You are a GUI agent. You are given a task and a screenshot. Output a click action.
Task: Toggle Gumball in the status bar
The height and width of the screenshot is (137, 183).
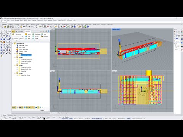[x=97, y=119]
